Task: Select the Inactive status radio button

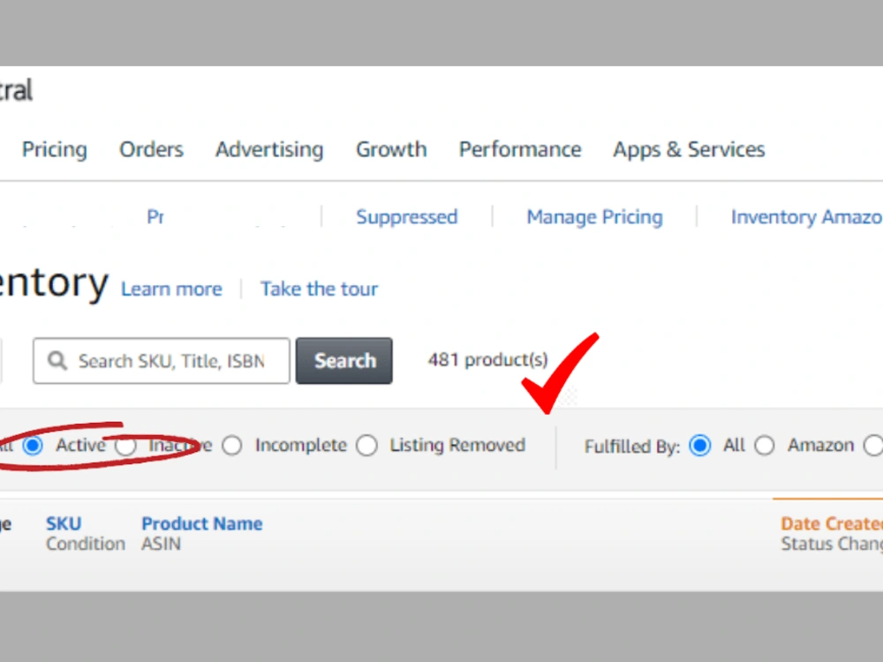Action: click(x=125, y=446)
